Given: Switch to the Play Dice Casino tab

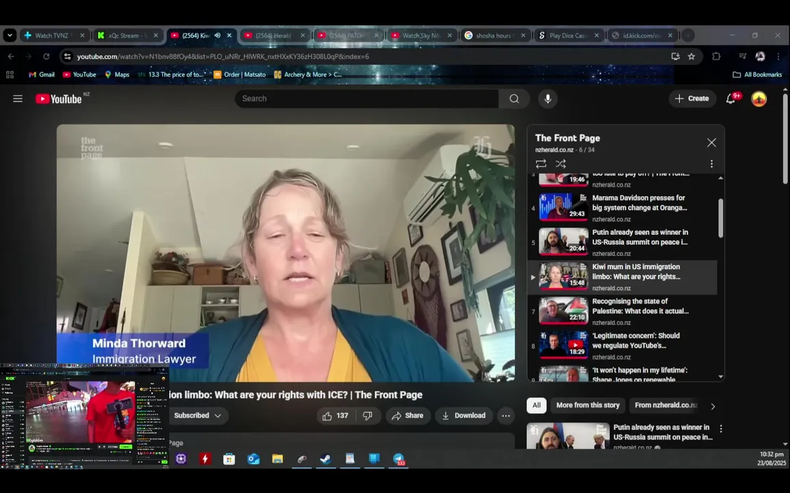Looking at the screenshot, I should pyautogui.click(x=568, y=36).
